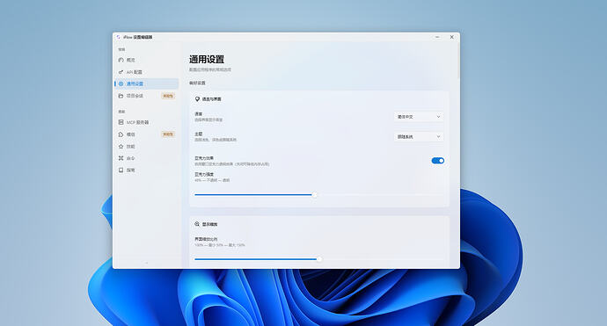Click the acrylic intensity slider track
This screenshot has height=326, width=607.
(319, 195)
